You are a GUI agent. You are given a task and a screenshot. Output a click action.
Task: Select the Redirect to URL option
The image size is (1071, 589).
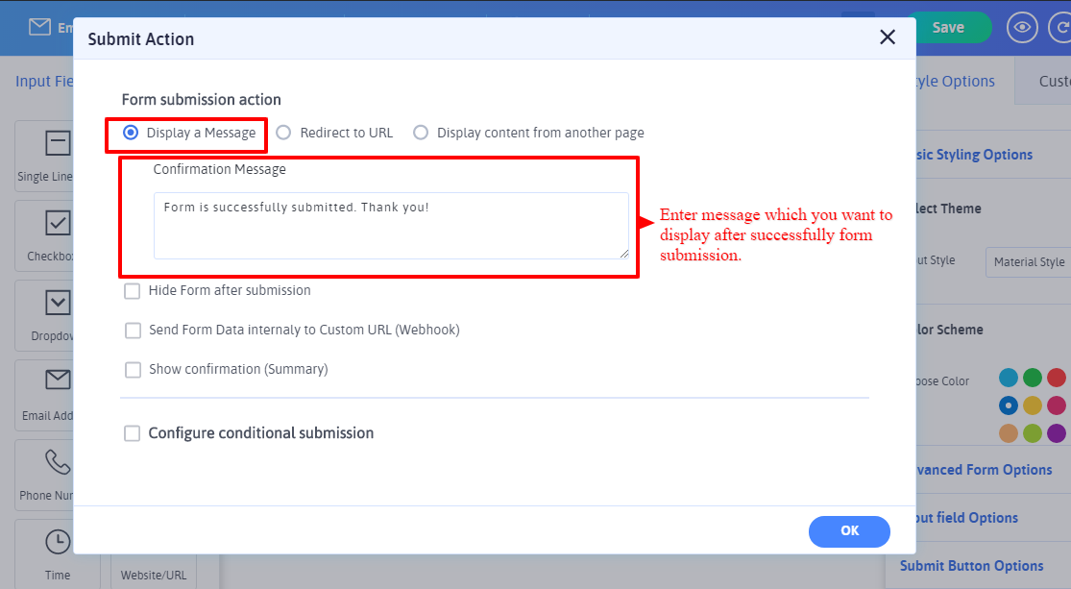pyautogui.click(x=284, y=133)
